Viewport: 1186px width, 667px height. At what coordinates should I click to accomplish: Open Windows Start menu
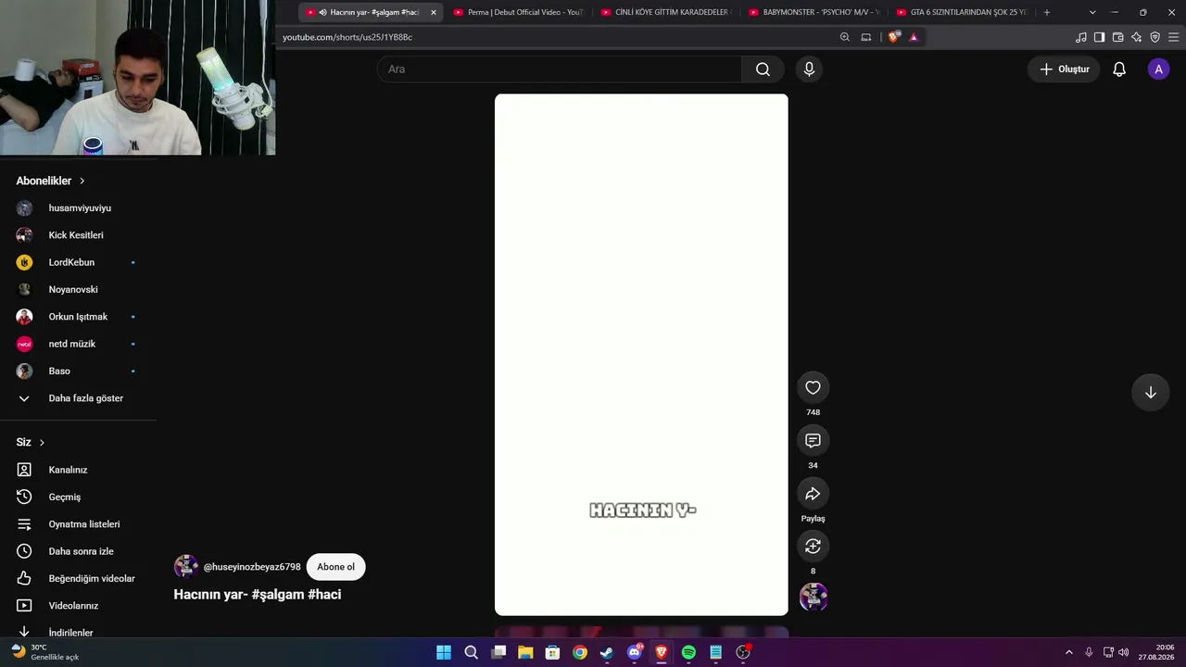(x=444, y=652)
